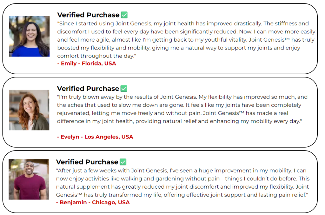Open Emily's profile photo

(x=29, y=36)
